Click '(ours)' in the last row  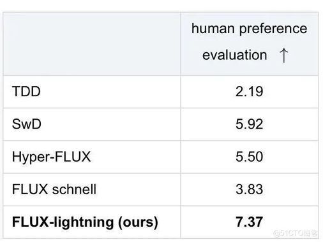point(138,222)
